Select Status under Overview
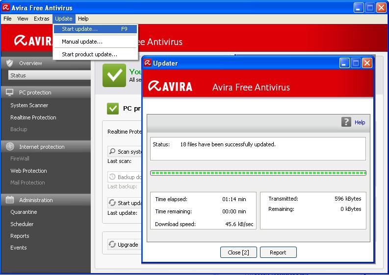This screenshot has height=275, width=389. click(x=50, y=75)
